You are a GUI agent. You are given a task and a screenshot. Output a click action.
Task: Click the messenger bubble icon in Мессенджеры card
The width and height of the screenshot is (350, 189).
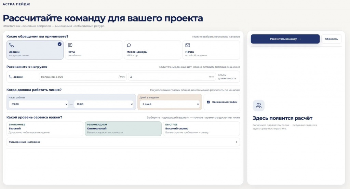click(129, 45)
